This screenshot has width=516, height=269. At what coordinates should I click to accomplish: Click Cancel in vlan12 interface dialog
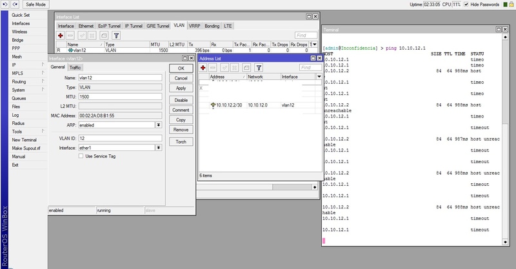[x=181, y=78]
